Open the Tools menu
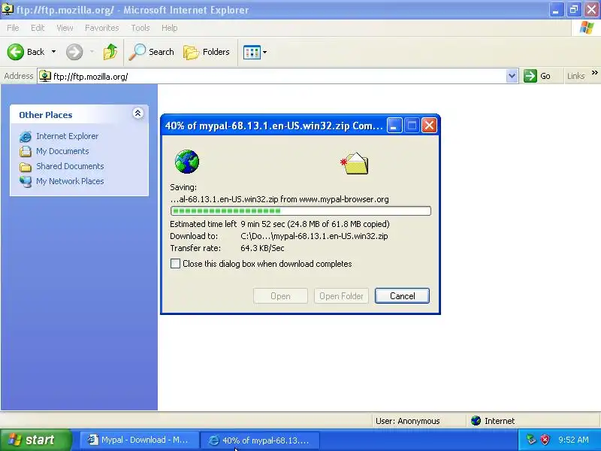This screenshot has width=601, height=451. [140, 28]
